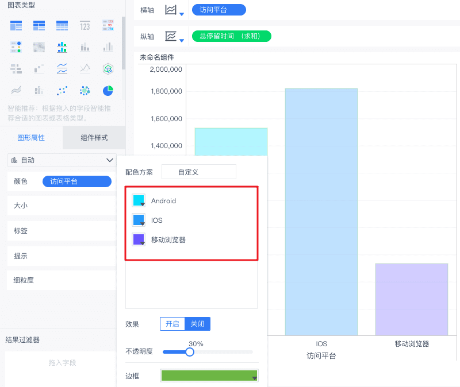460x387 pixels.
Task: Select the column-line combo chart type
Action: pos(39,91)
